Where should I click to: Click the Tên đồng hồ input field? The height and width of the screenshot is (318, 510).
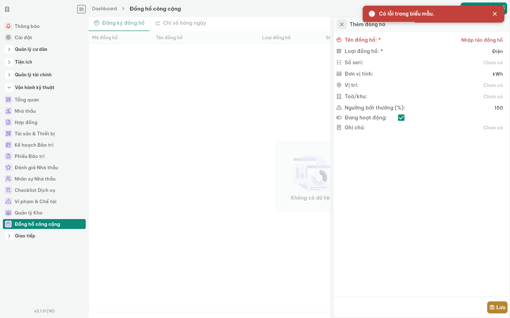tap(482, 40)
